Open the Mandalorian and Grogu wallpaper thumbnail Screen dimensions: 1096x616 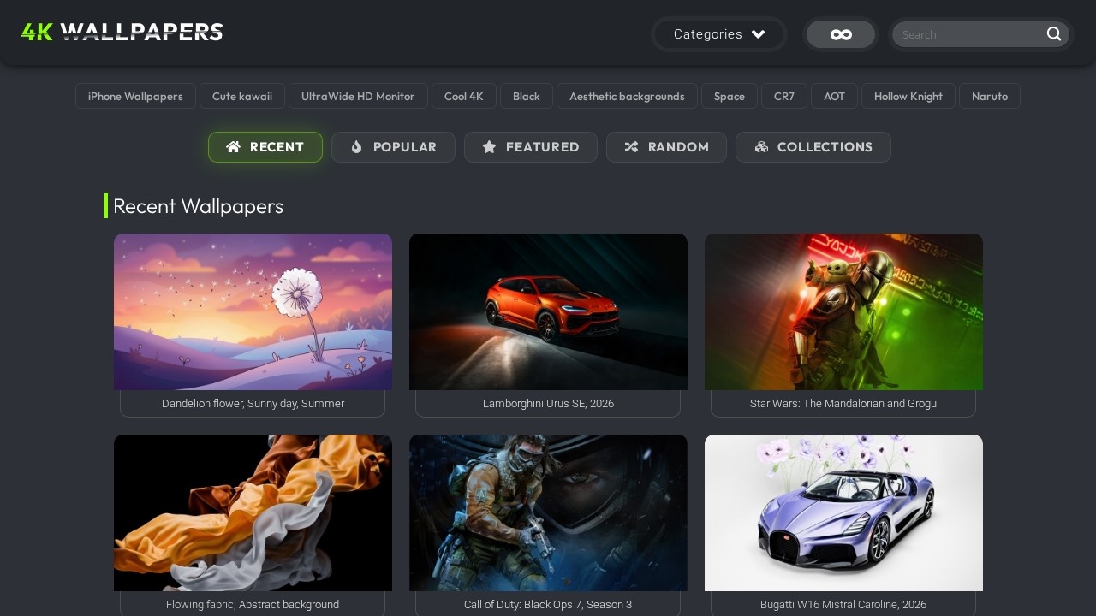tap(843, 311)
